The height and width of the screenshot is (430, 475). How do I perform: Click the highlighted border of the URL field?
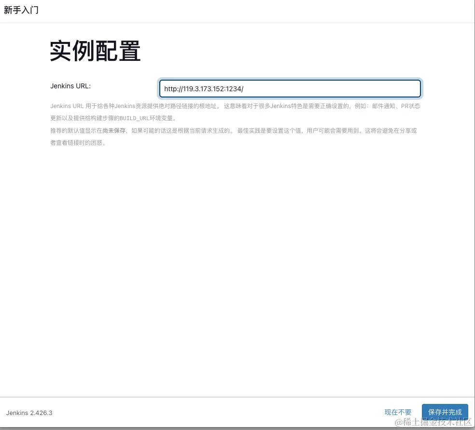pos(290,80)
